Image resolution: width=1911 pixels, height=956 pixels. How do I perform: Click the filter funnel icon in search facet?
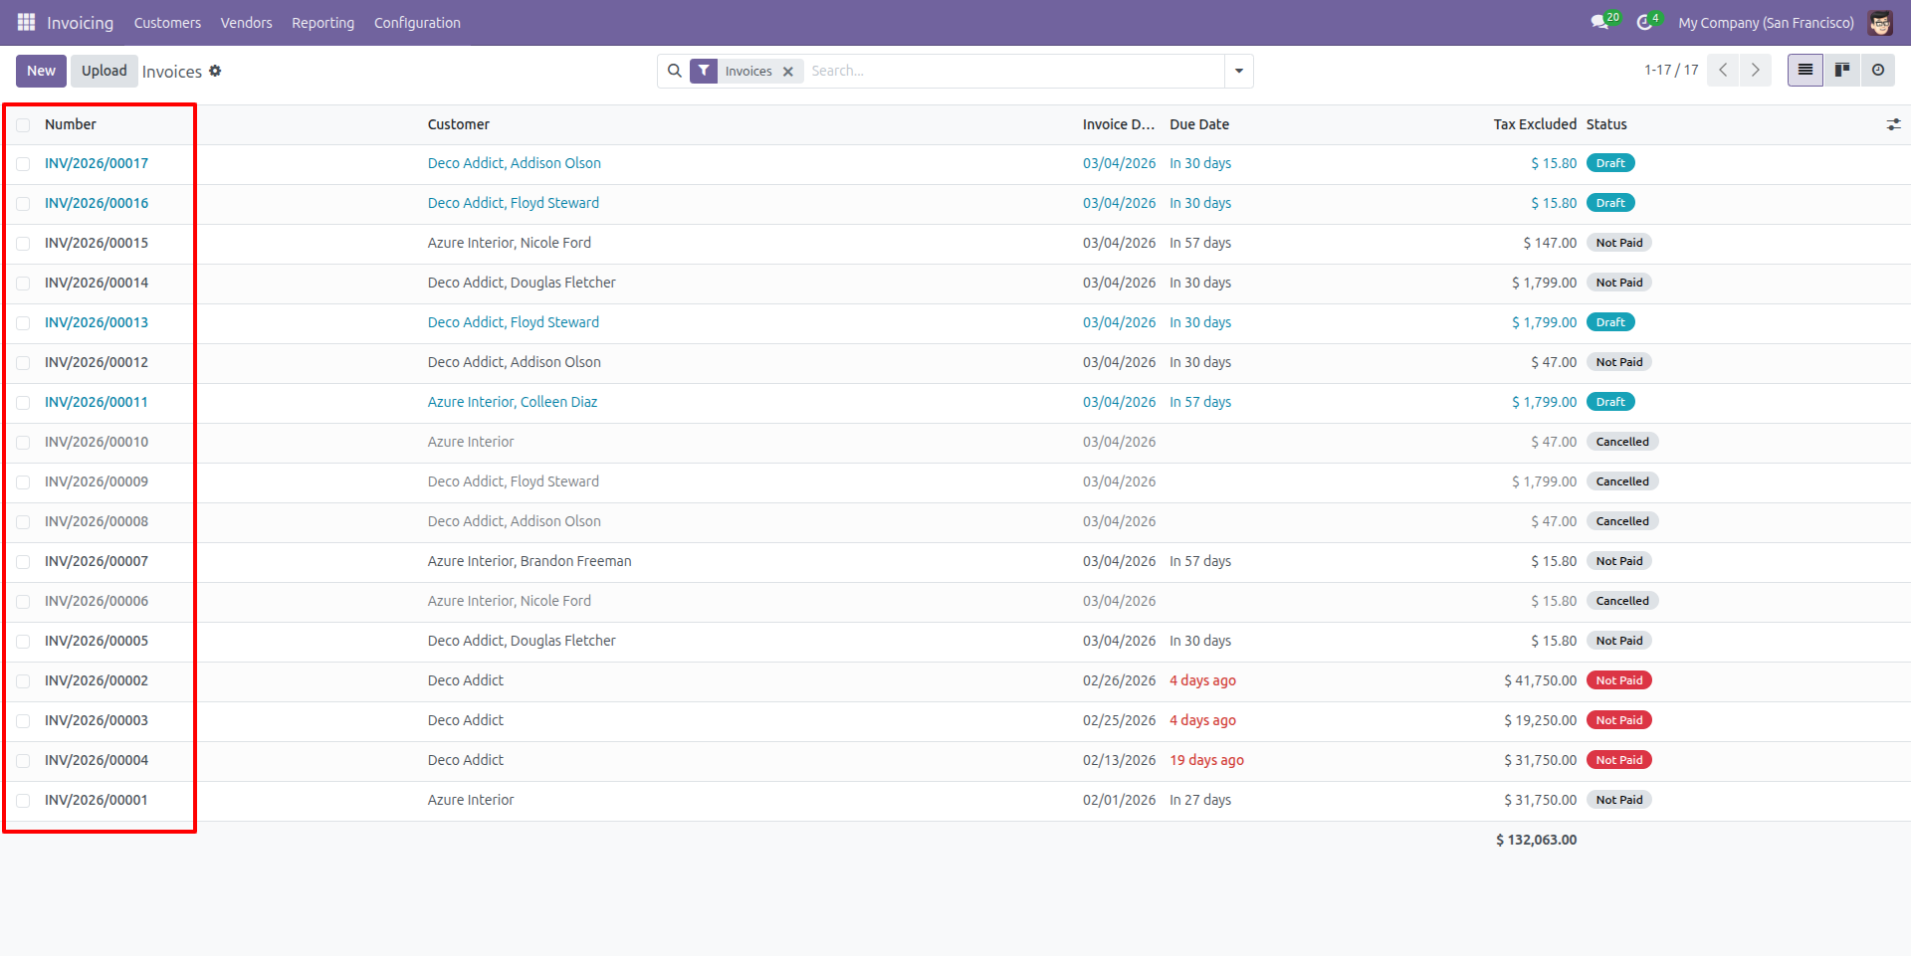point(704,71)
